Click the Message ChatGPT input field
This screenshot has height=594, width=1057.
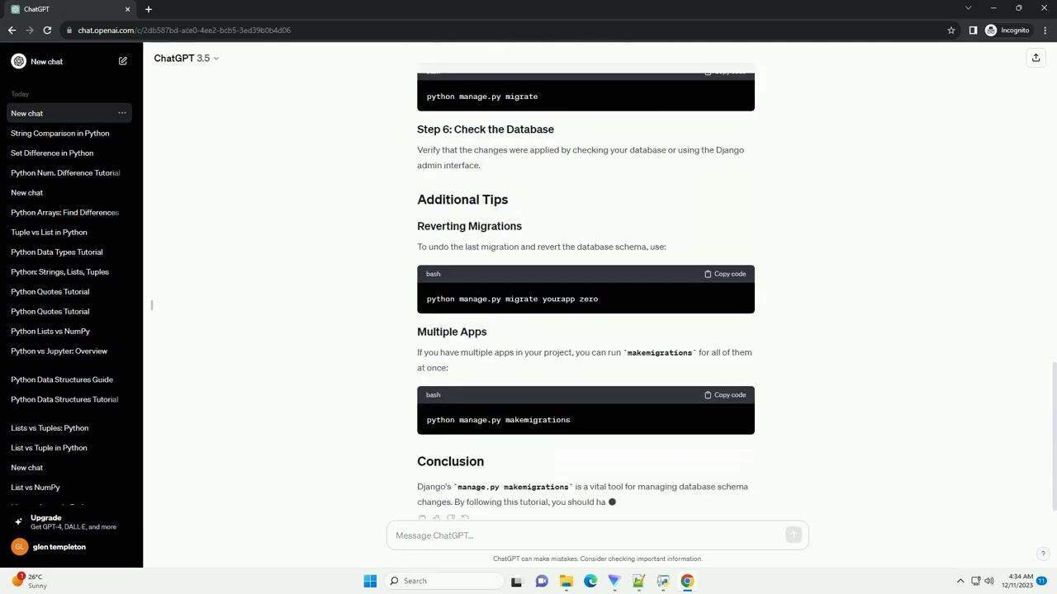pyautogui.click(x=586, y=535)
